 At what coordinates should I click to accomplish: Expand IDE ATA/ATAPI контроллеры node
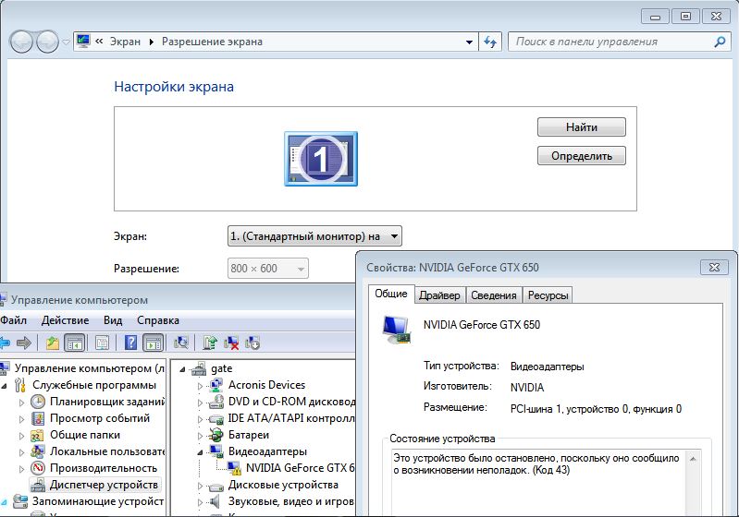coord(200,419)
